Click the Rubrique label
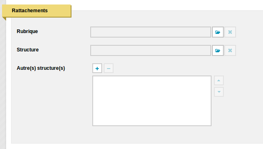Viewport: 263px width, 149px height. tap(27, 31)
